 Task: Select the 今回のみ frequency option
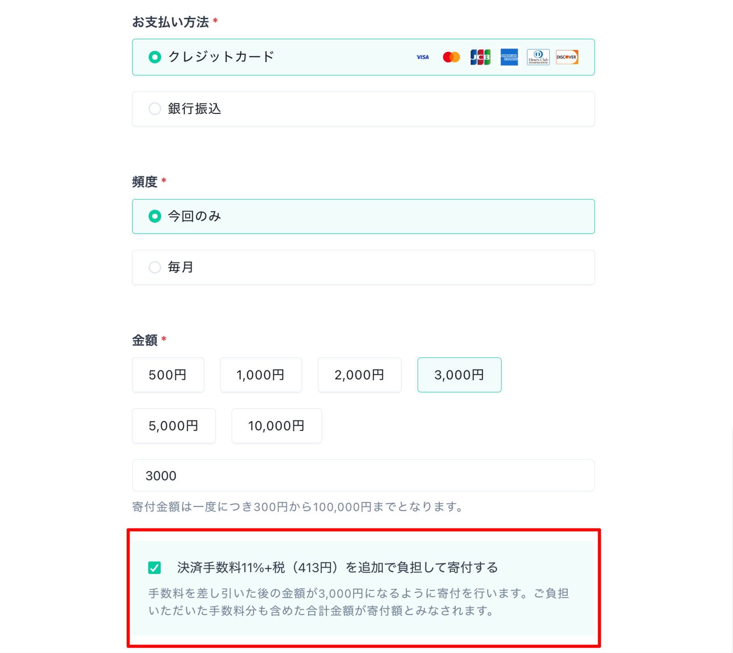click(155, 216)
